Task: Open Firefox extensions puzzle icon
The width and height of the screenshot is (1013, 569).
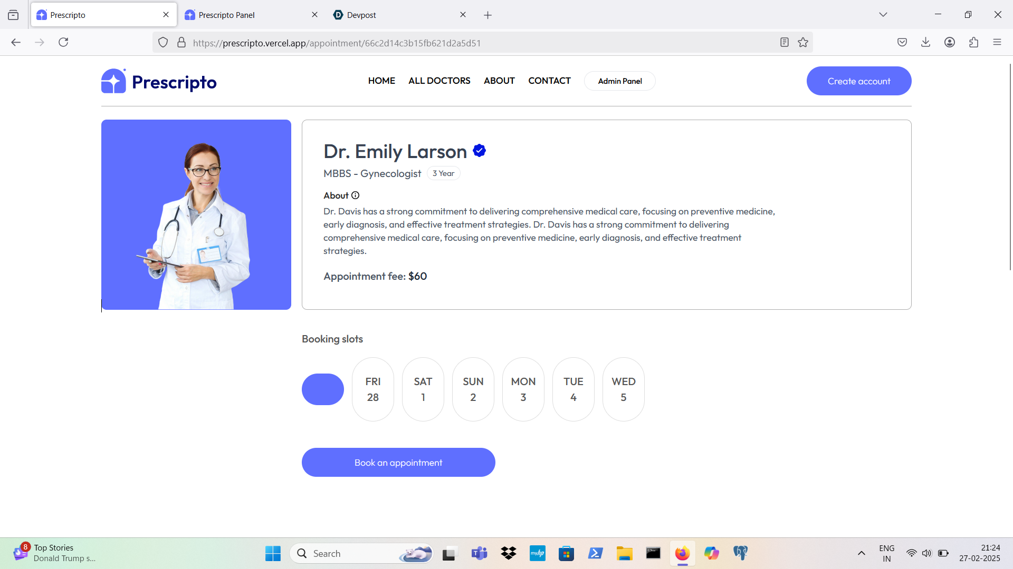Action: point(973,43)
